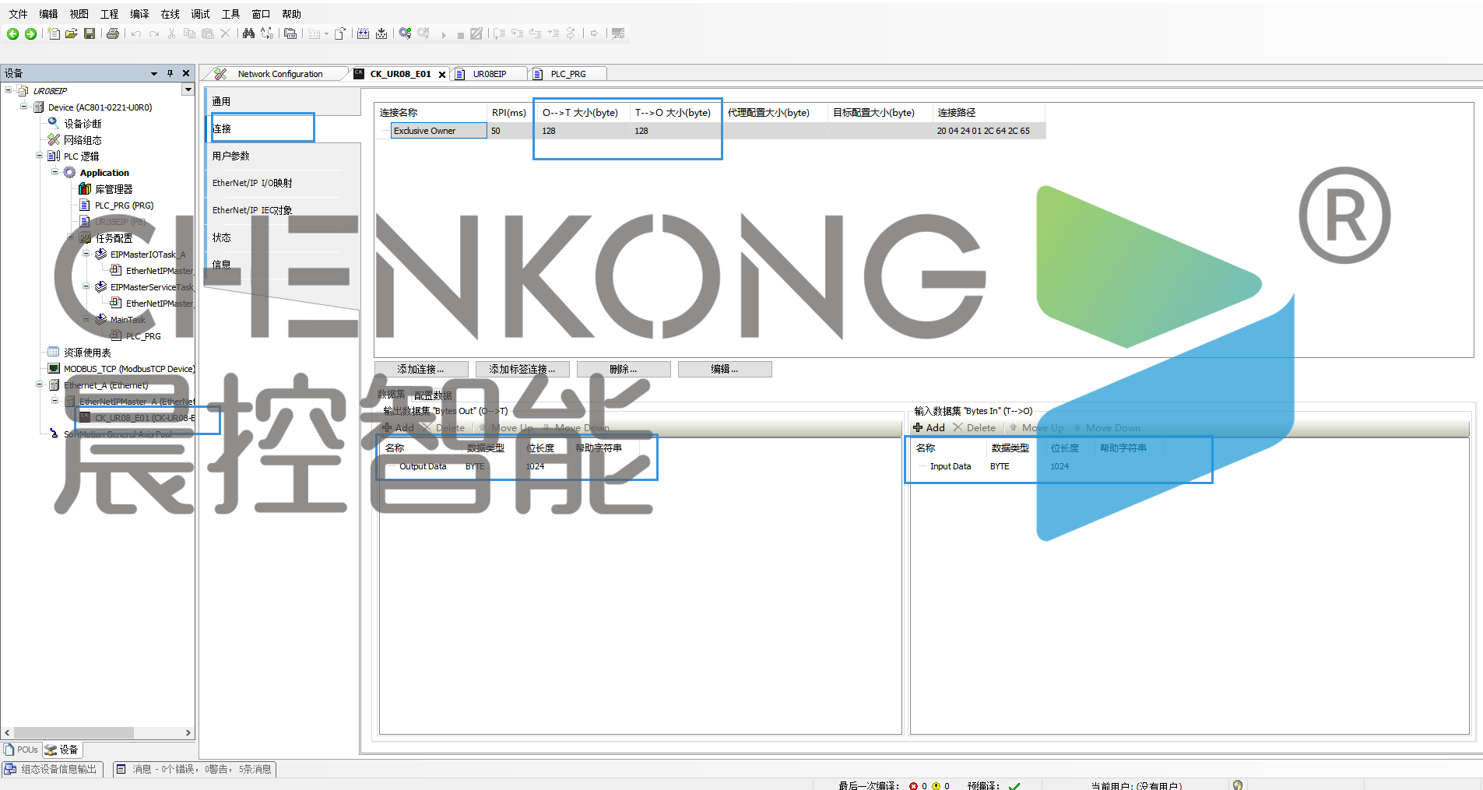Viewport: 1483px width, 790px height.
Task: Open Replace with the A-to-B icon
Action: tap(267, 33)
